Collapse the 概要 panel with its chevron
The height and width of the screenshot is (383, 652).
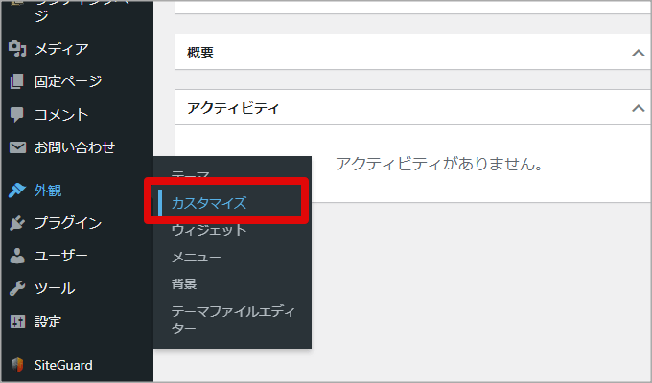[x=639, y=53]
